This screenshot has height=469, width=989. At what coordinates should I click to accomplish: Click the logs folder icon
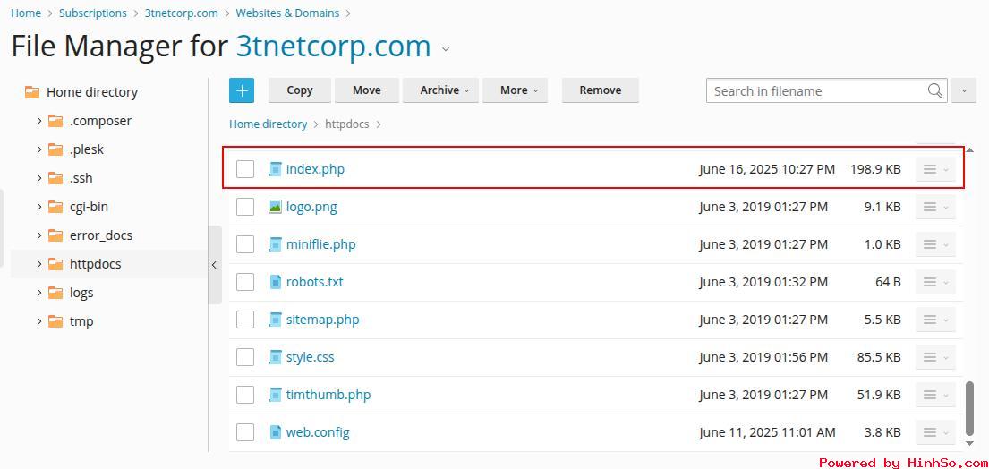55,293
